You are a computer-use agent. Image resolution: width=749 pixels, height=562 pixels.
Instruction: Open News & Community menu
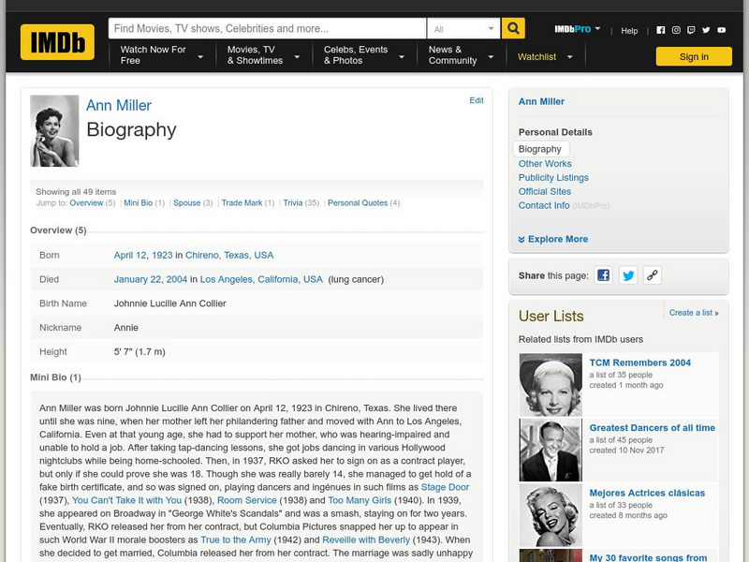462,55
